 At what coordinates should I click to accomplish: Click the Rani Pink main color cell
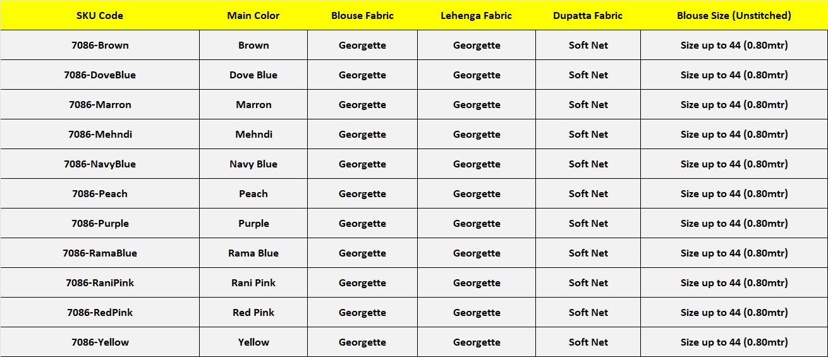[253, 282]
